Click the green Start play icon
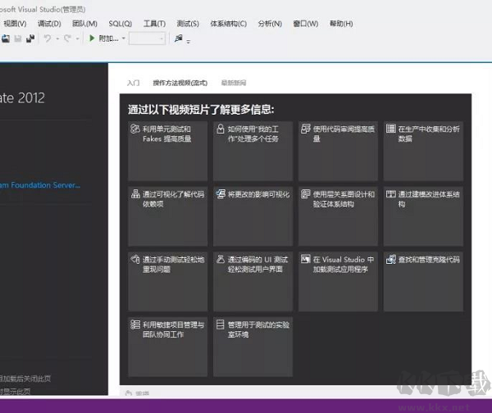This screenshot has height=413, width=492. pos(92,39)
